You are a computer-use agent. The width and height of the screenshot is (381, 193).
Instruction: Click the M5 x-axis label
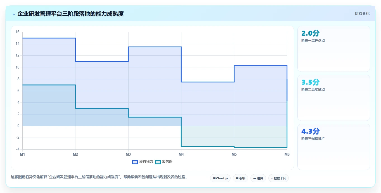coord(234,154)
